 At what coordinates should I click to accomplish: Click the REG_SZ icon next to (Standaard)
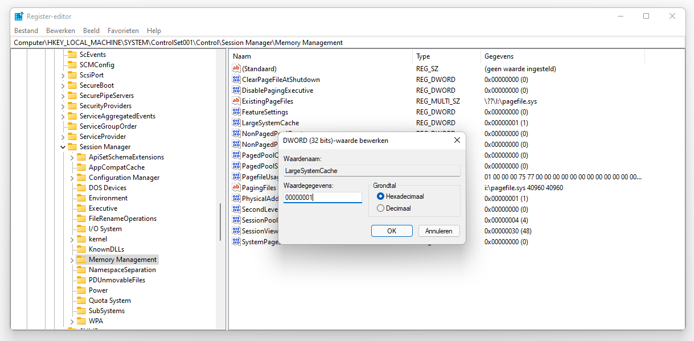(236, 68)
